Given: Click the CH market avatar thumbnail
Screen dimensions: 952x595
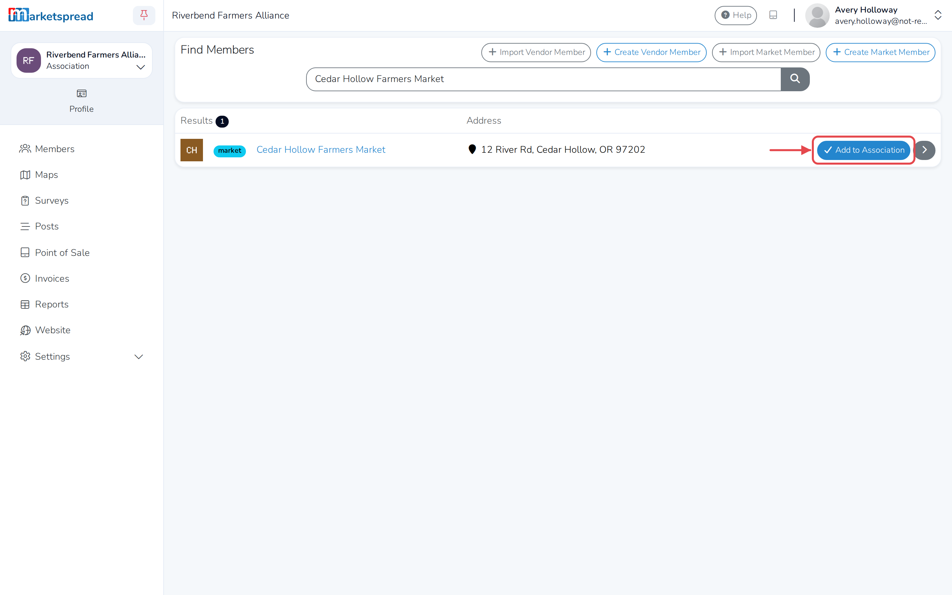Looking at the screenshot, I should (192, 150).
